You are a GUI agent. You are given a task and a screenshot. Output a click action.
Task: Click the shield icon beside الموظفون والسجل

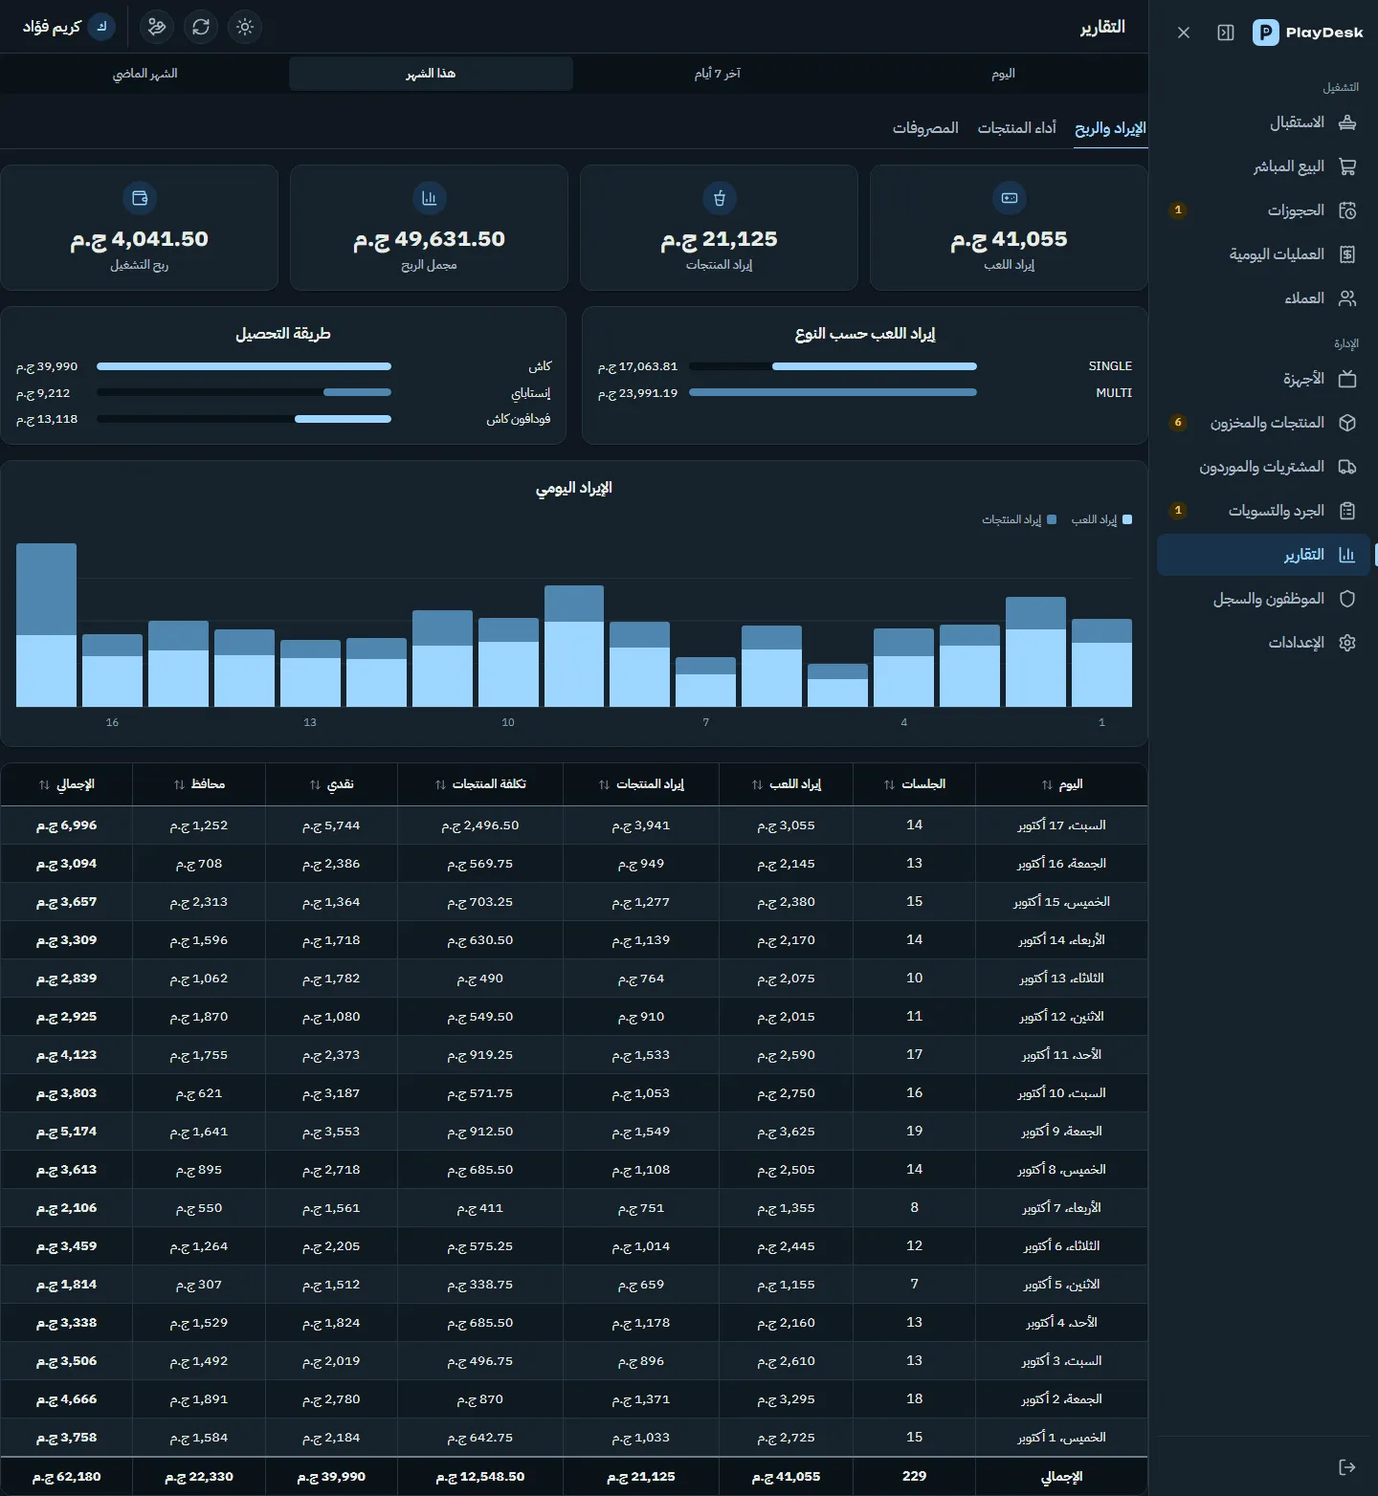click(x=1347, y=599)
